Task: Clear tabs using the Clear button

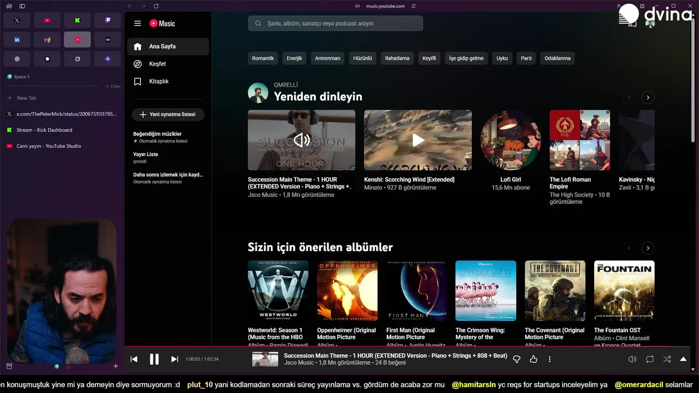Action: [x=113, y=86]
